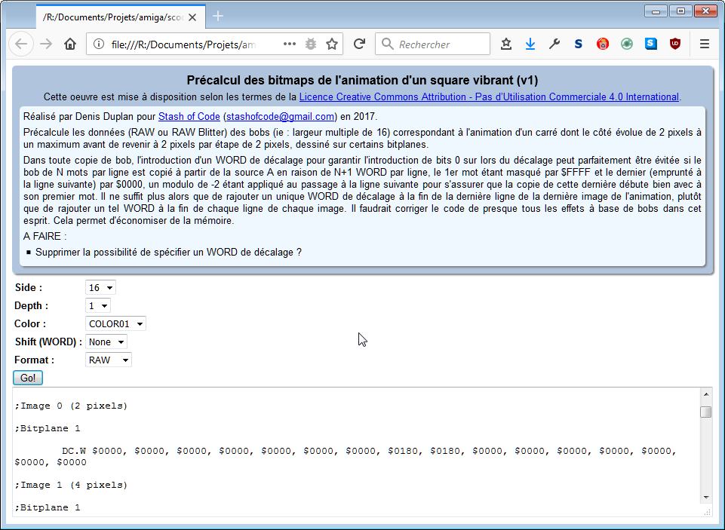Open the Color dropdown showing COLOR01
Screen dimensions: 725x530
[x=115, y=323]
